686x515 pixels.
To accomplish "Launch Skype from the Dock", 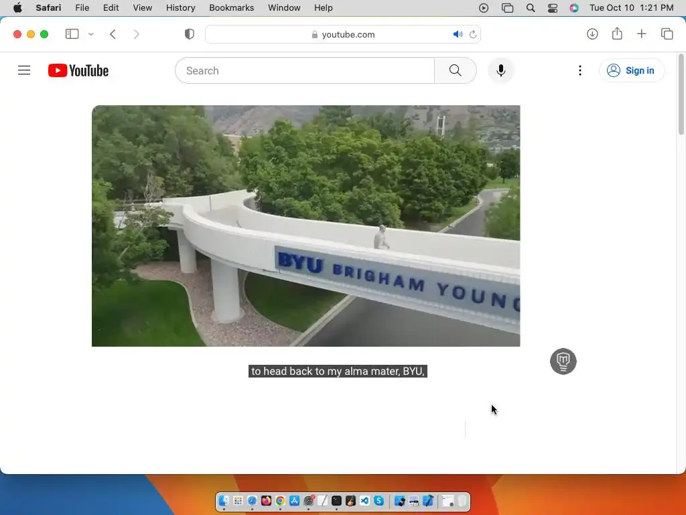I will point(379,500).
